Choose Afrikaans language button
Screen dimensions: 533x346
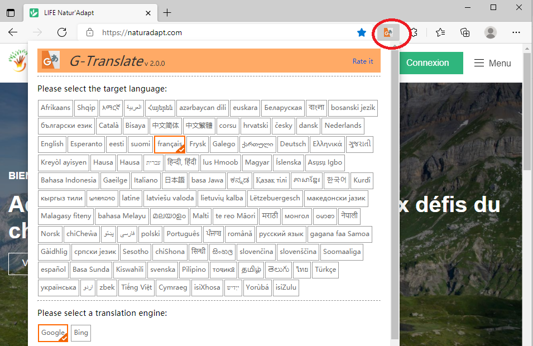pyautogui.click(x=55, y=108)
